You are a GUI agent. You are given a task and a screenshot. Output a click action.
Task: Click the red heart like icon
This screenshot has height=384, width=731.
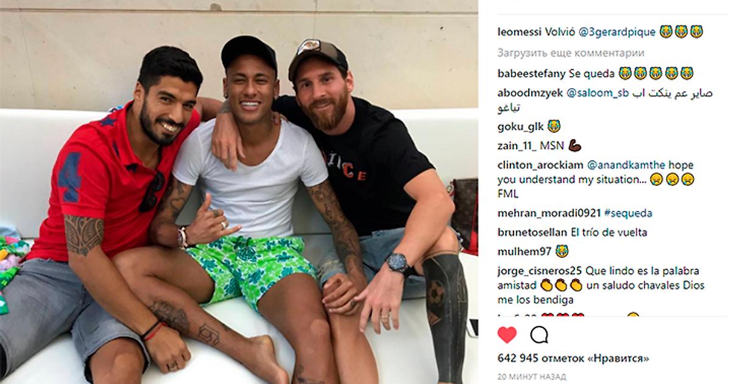pos(507,335)
